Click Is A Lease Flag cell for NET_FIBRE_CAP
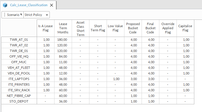202x112 pixels. coord(46,96)
